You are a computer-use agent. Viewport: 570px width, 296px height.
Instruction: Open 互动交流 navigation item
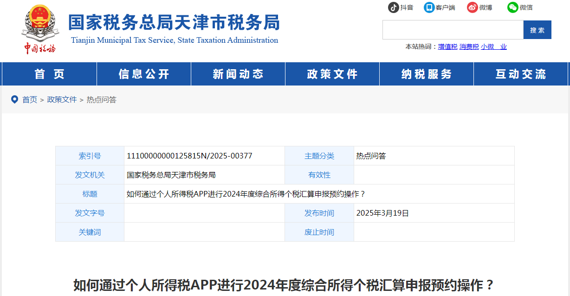point(521,74)
